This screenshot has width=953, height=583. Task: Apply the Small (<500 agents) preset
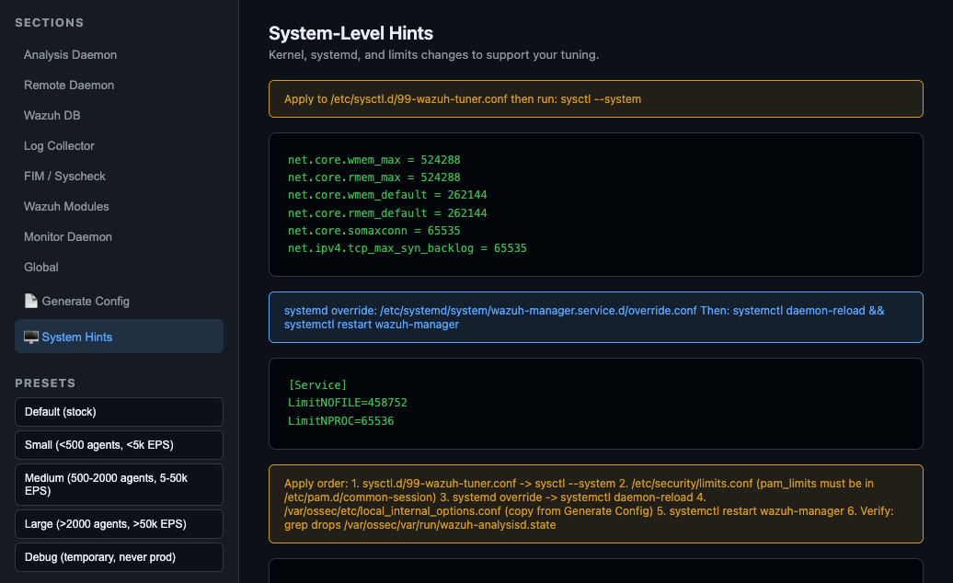tap(120, 445)
